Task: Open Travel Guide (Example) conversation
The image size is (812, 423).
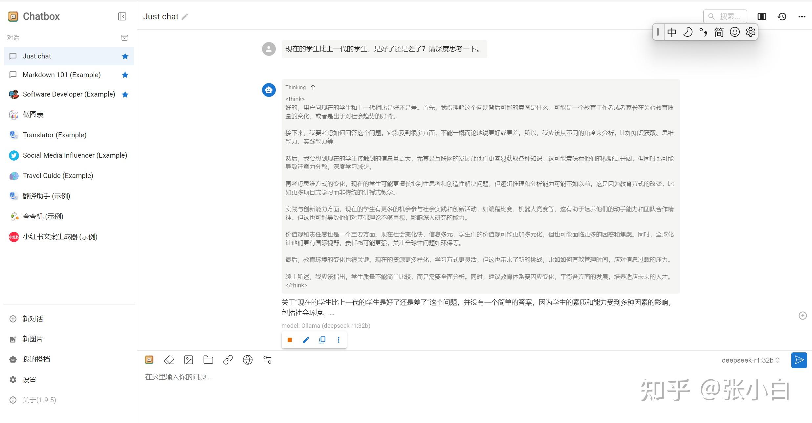Action: [69, 176]
